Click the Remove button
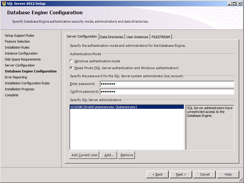This screenshot has height=183, width=244. [x=127, y=155]
